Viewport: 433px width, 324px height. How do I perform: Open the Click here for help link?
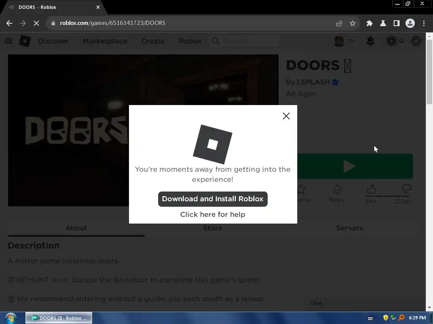213,214
